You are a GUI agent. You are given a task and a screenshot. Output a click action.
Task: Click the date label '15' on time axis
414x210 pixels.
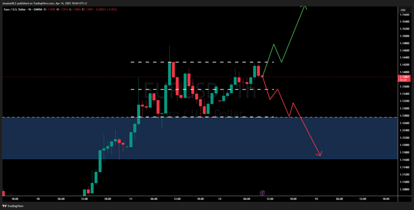click(x=316, y=199)
